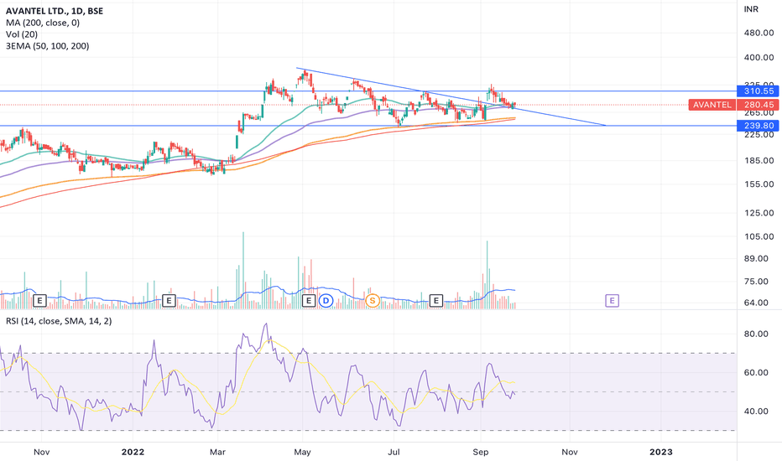Click the 2023 label on time axis

pos(661,452)
